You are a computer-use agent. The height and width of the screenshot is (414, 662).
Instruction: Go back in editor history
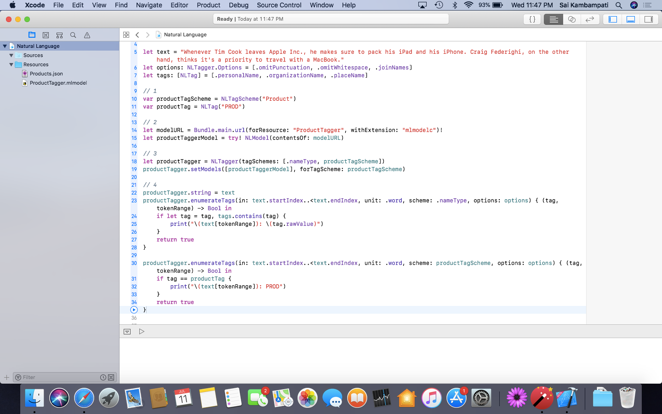[x=137, y=34]
